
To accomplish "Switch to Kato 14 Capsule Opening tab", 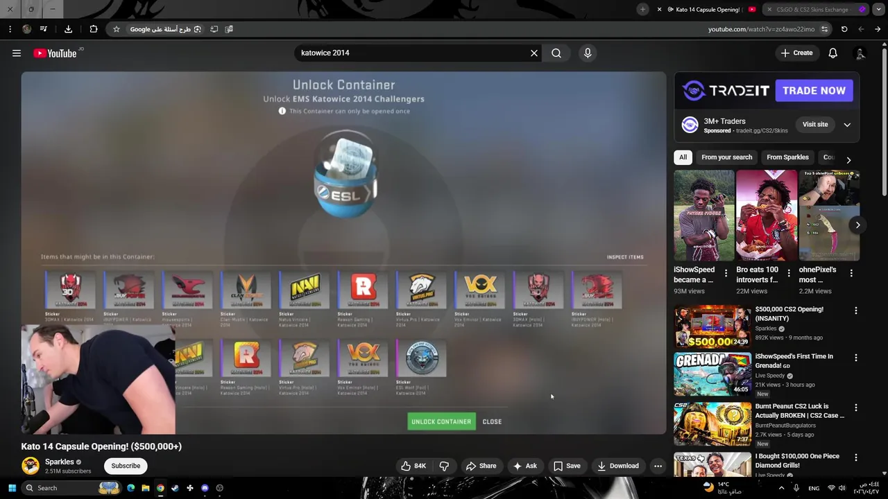I will (706, 9).
